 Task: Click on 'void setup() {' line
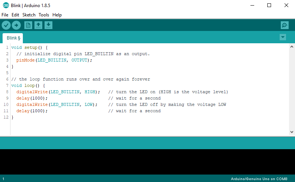coord(29,48)
